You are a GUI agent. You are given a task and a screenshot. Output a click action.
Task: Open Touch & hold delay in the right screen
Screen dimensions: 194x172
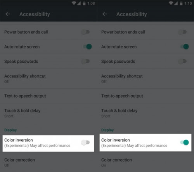[145, 113]
